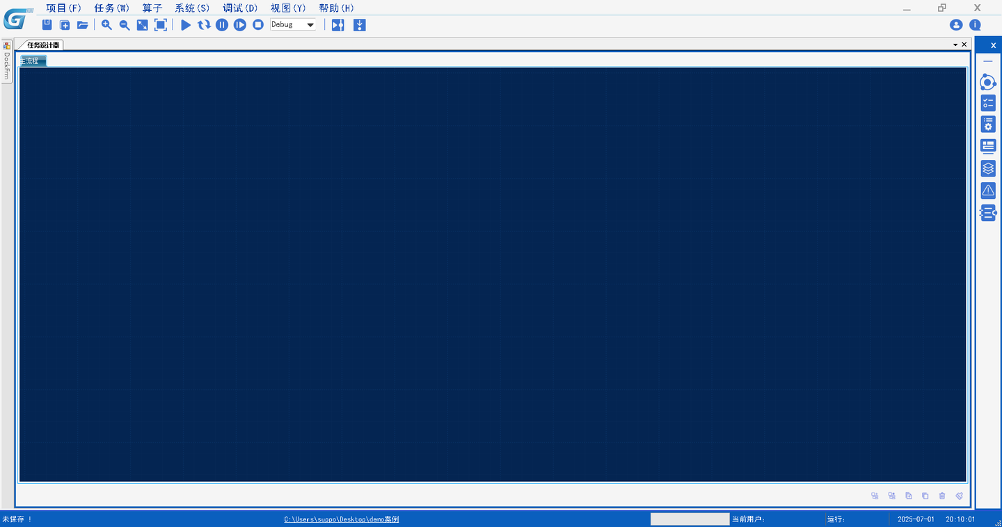Open the 算子 menu
The height and width of the screenshot is (527, 1002).
pos(152,8)
